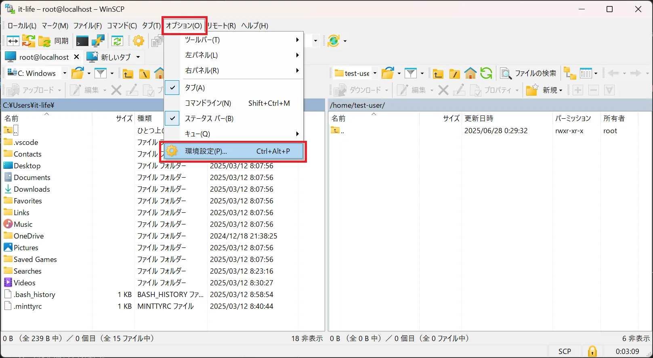
Task: Click remote panel open-directory folder icon
Action: coord(388,73)
